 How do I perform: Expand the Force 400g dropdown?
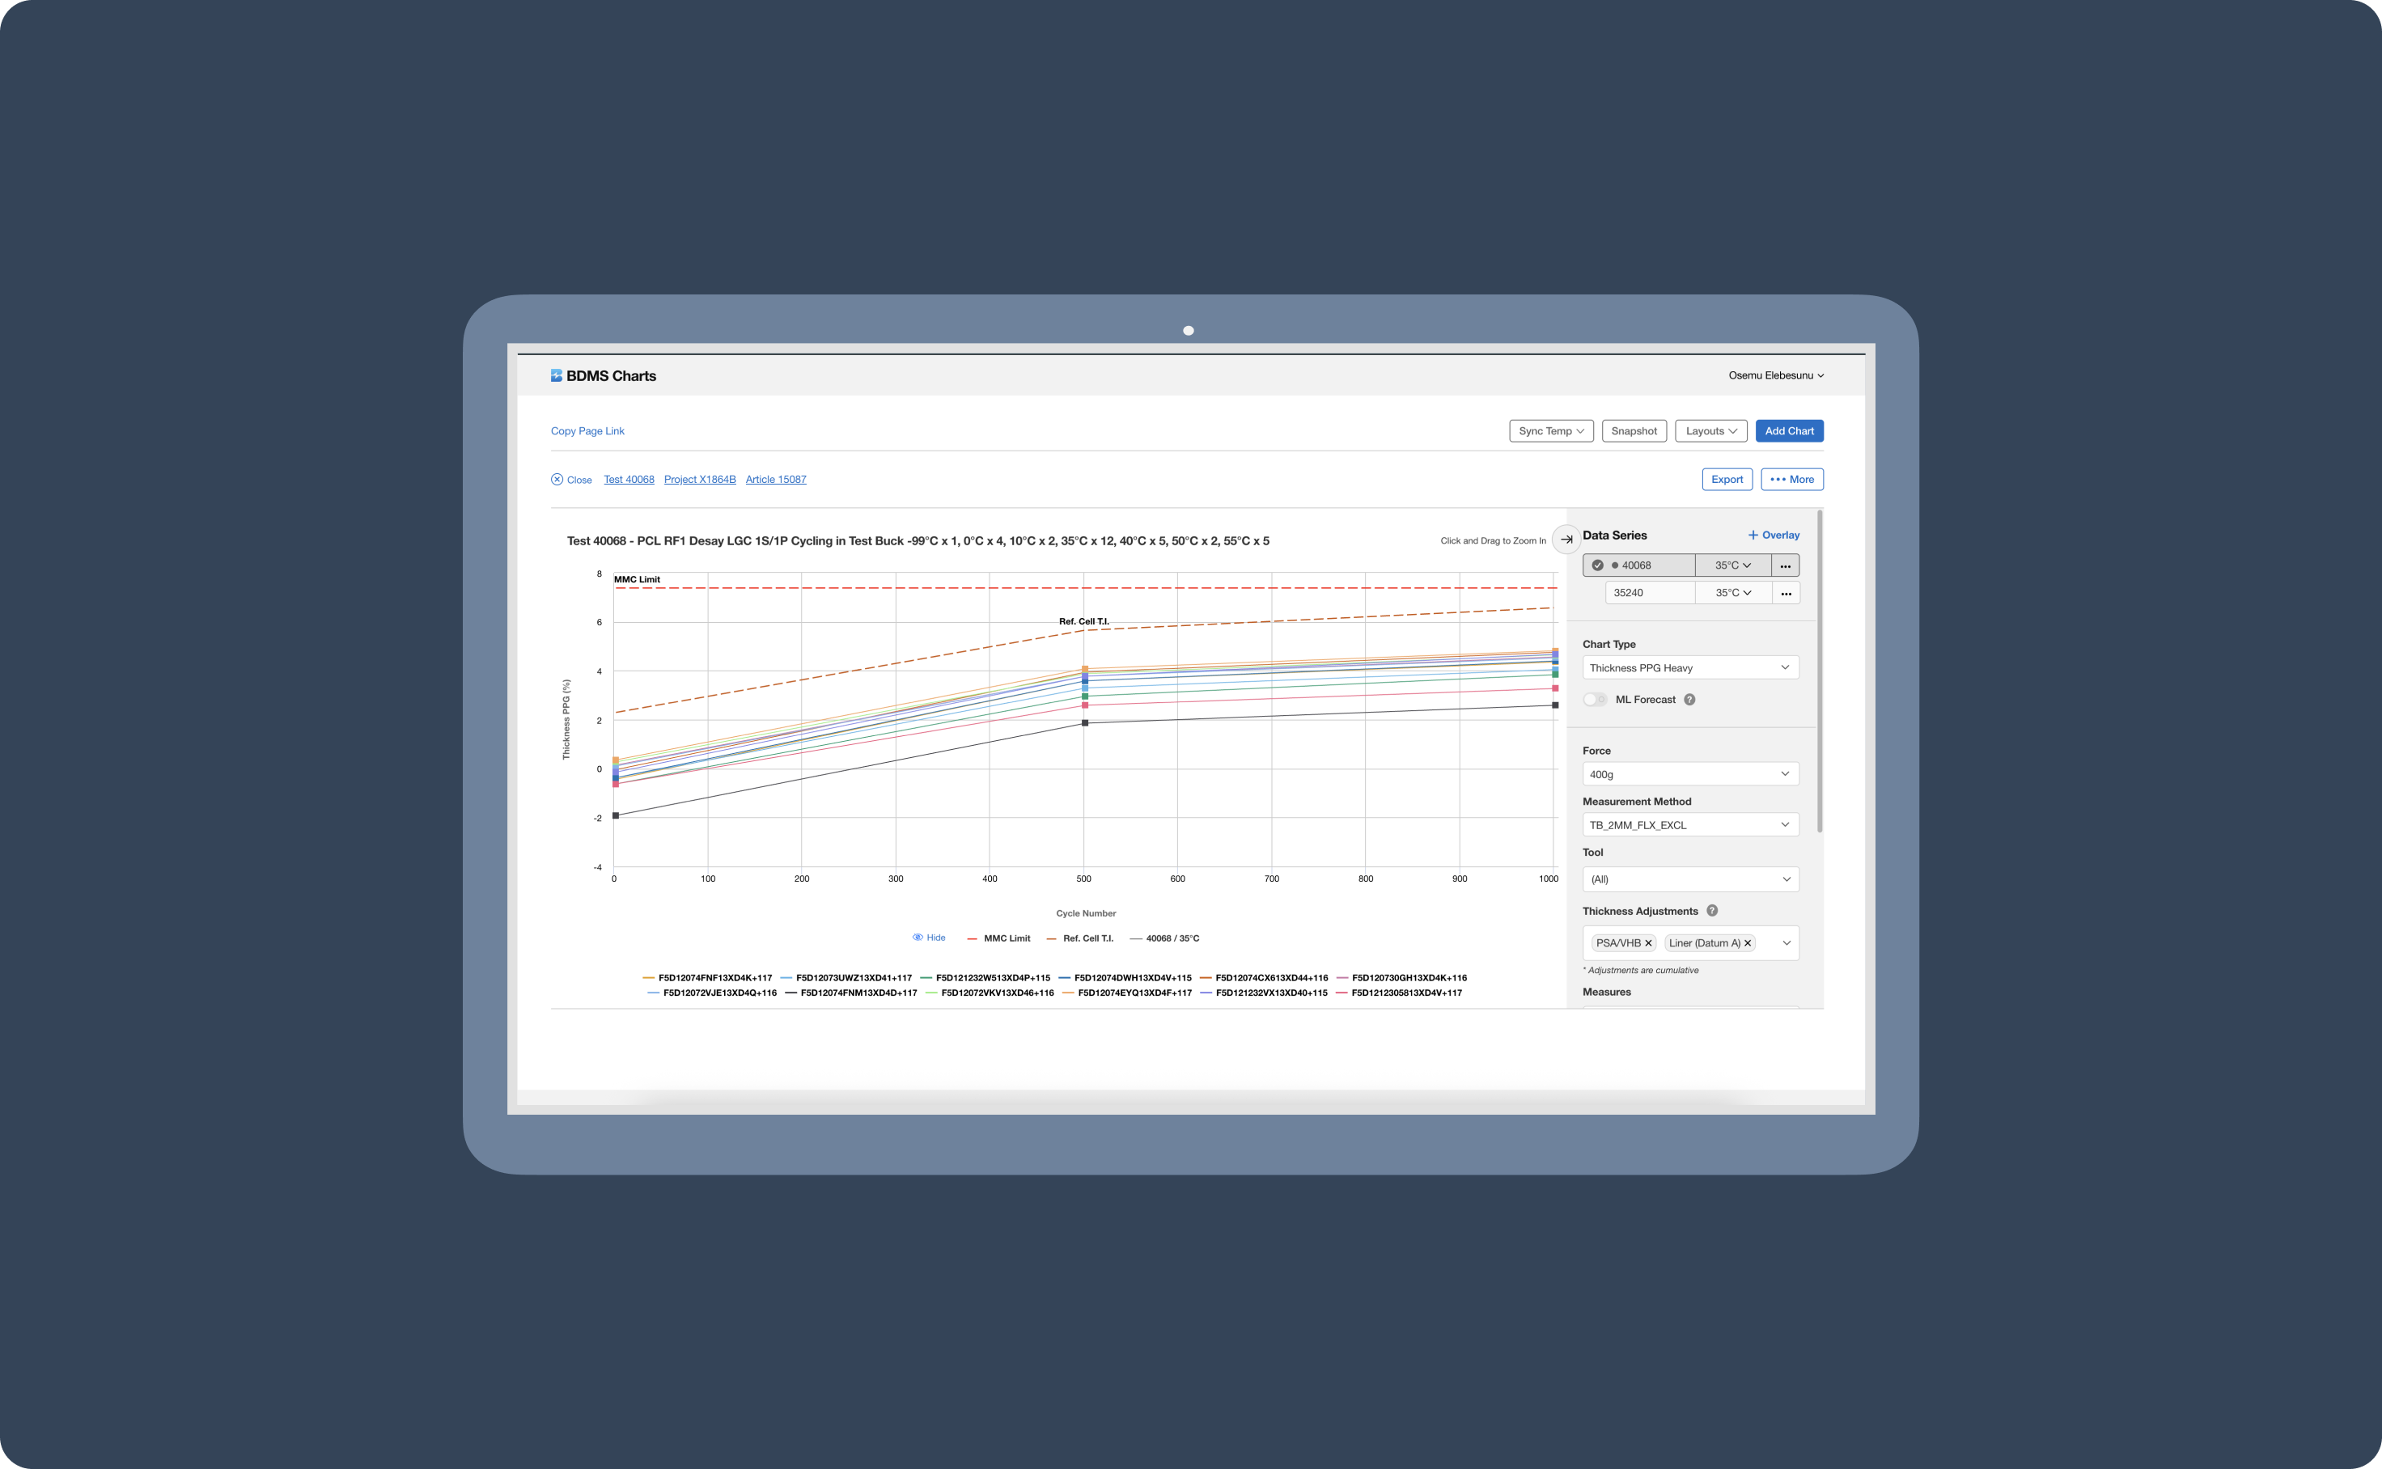tap(1690, 774)
